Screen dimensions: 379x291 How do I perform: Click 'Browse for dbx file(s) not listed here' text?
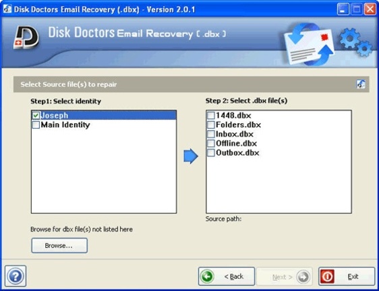pyautogui.click(x=82, y=229)
